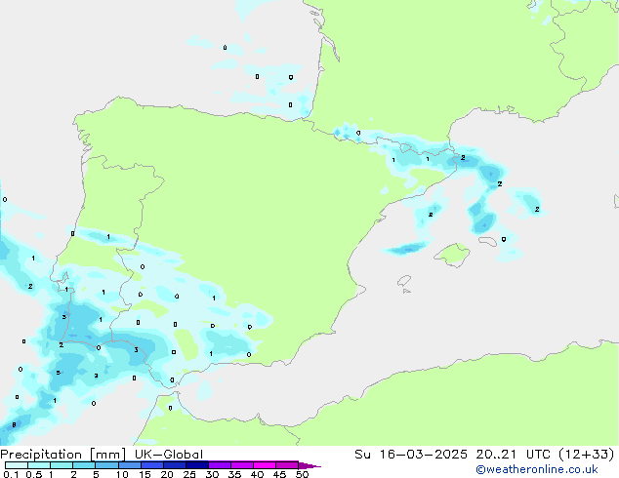This screenshot has height=478, width=619.
Task: Click the '5' precipitation value off southwest Portugal
Action: click(58, 373)
